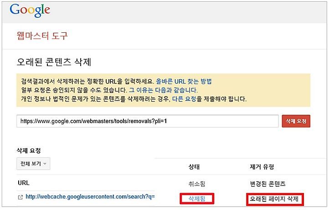Open the 그 이유는 다음과 같습니다 link
This screenshot has height=210, width=328.
click(x=163, y=90)
